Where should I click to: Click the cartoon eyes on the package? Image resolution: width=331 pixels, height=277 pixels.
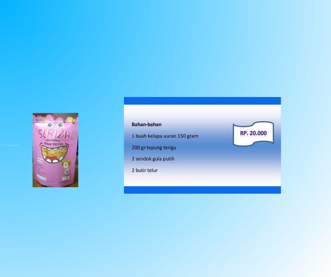(55, 125)
